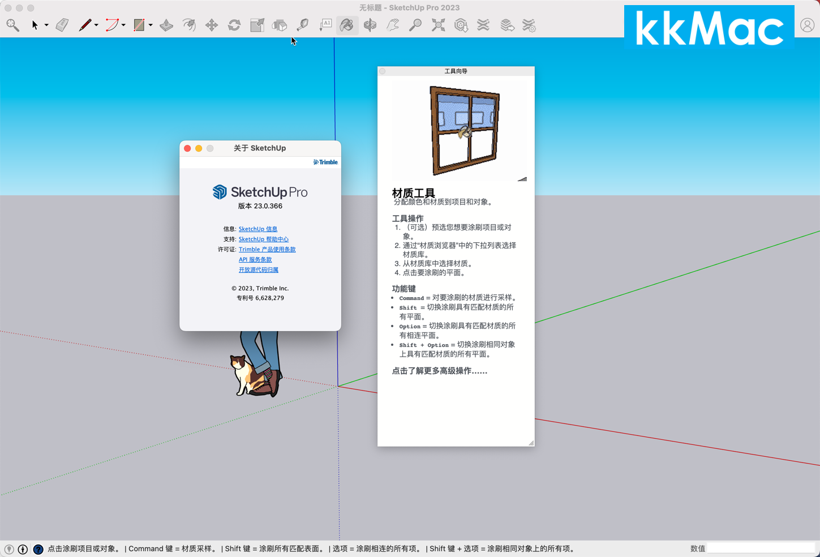Screen dimensions: 820x557
Task: Open the Extension Manager gear icon
Action: point(529,25)
